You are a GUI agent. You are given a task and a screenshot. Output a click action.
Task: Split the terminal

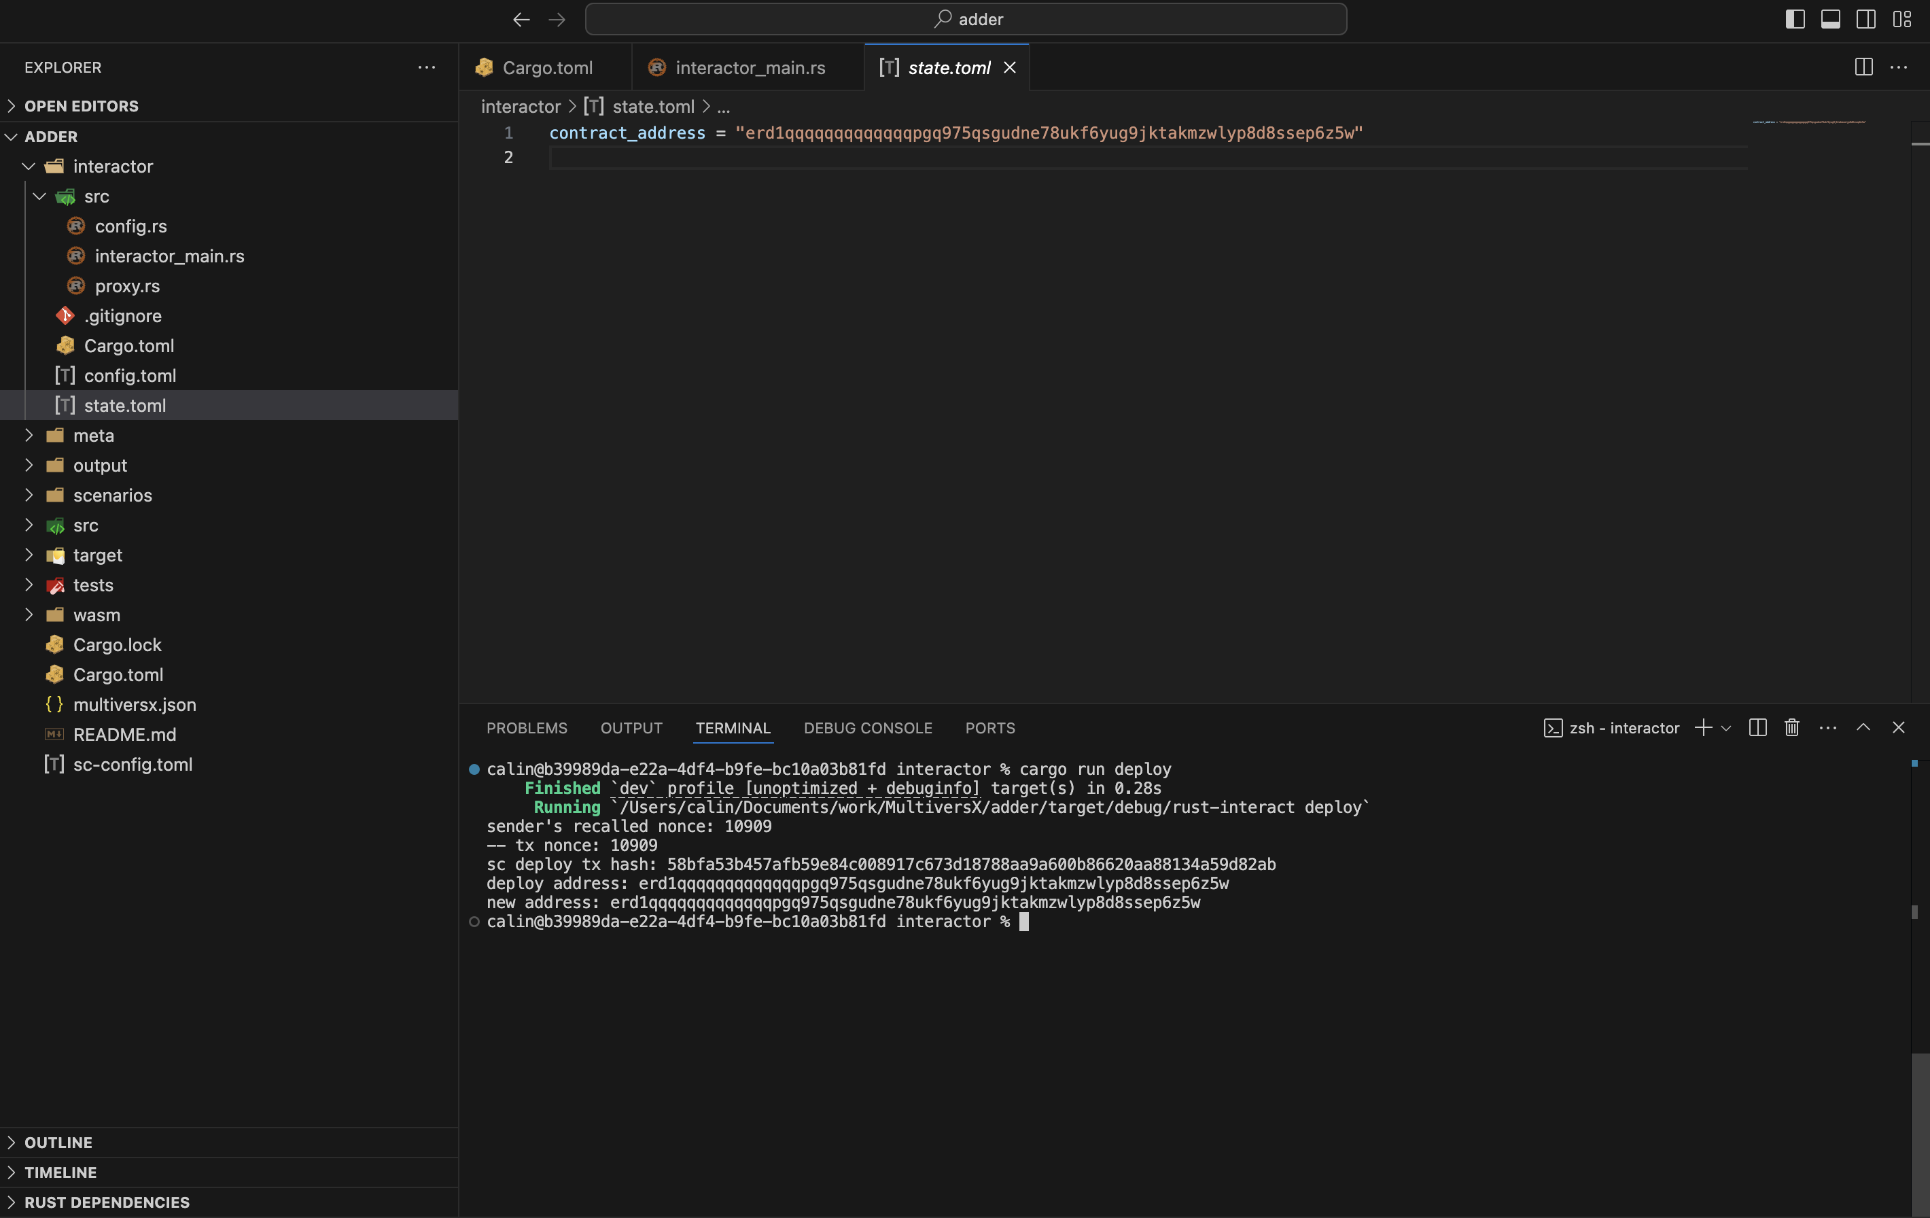(1757, 728)
